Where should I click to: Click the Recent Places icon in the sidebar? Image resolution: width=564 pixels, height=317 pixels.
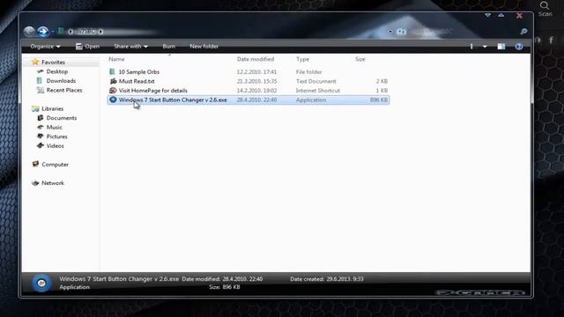pyautogui.click(x=41, y=90)
